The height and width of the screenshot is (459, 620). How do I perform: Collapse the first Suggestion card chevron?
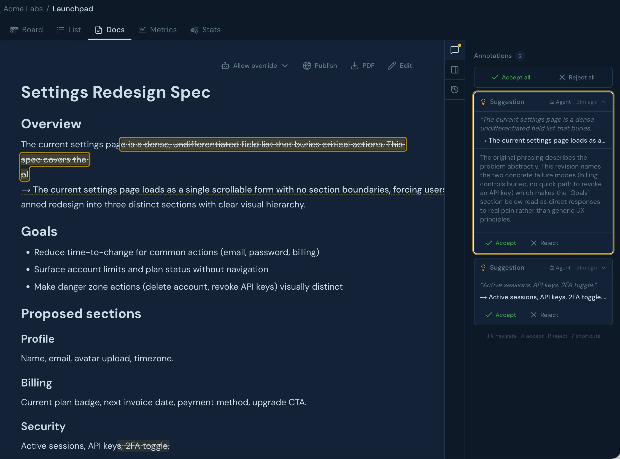click(x=603, y=102)
